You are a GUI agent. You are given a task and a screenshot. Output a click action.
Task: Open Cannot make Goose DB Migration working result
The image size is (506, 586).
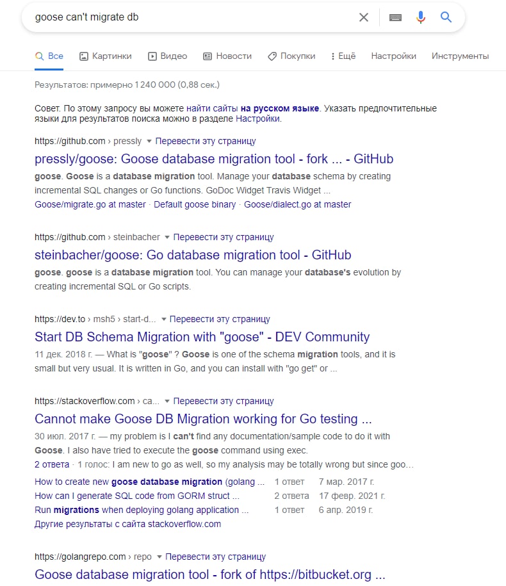click(x=203, y=419)
